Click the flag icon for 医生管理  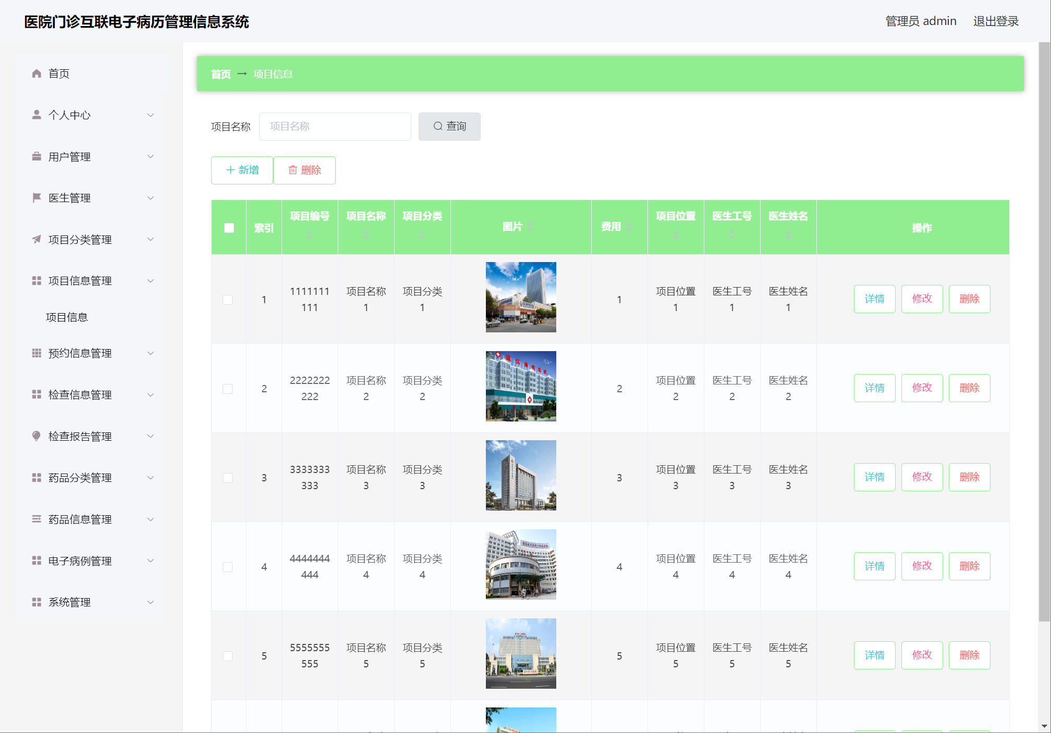click(x=36, y=197)
